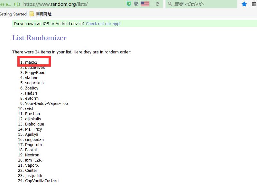This screenshot has width=257, height=186.
Task: Select list entry 'FoggyRoad'
Action: [x=35, y=73]
